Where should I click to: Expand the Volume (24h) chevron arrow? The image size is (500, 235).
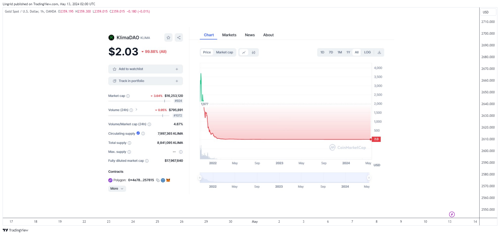point(136,110)
